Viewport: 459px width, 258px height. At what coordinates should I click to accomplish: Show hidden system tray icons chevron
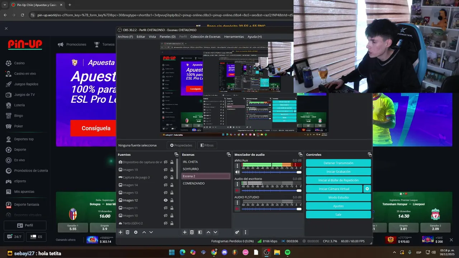(x=394, y=252)
